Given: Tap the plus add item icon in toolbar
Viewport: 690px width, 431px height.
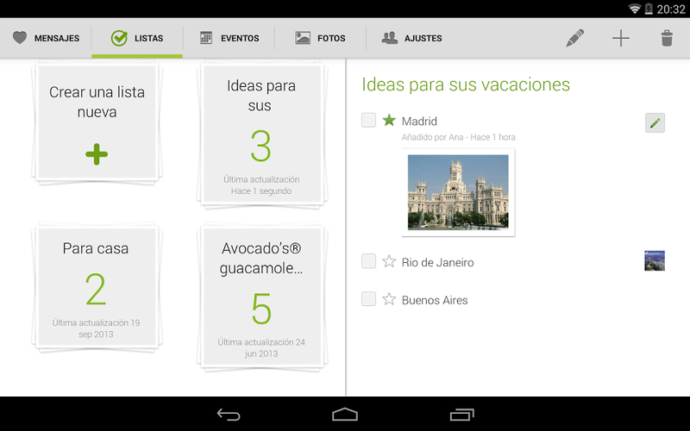Looking at the screenshot, I should click(x=621, y=38).
